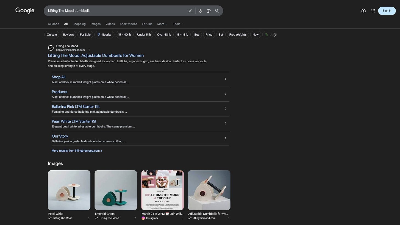Viewport: 400px width, 225px height.
Task: Open three-dot menu under Adjustable Dumbbells image
Action: tap(229, 218)
